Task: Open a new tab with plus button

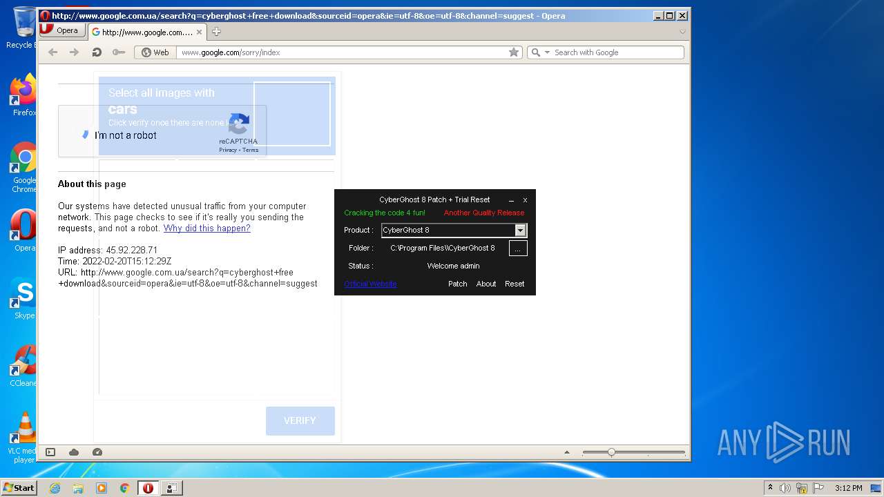Action: click(x=216, y=32)
